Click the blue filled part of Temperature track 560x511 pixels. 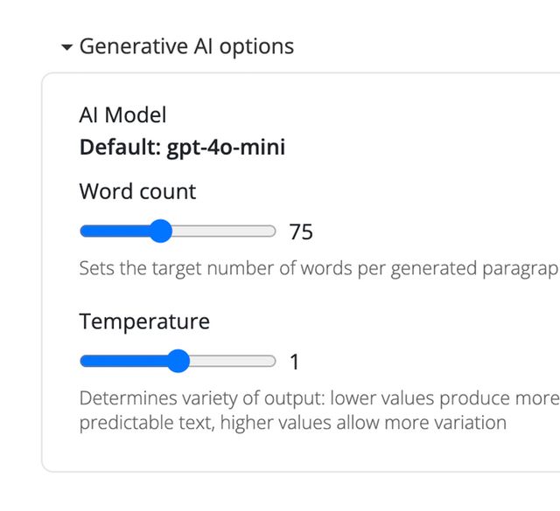click(x=122, y=361)
